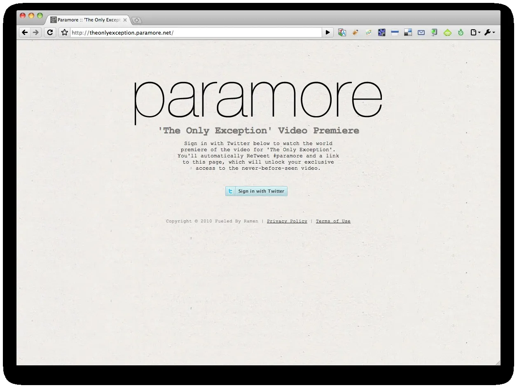This screenshot has height=388, width=517.
Task: Go back to the previous page
Action: 25,32
